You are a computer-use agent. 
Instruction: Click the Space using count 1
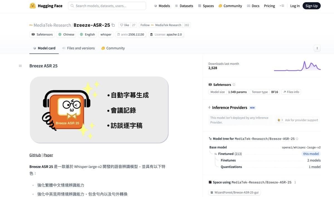click(x=295, y=182)
